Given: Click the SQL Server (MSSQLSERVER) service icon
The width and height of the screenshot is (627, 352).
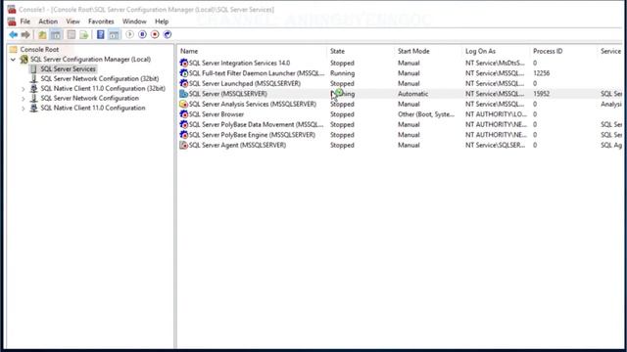Looking at the screenshot, I should point(183,94).
